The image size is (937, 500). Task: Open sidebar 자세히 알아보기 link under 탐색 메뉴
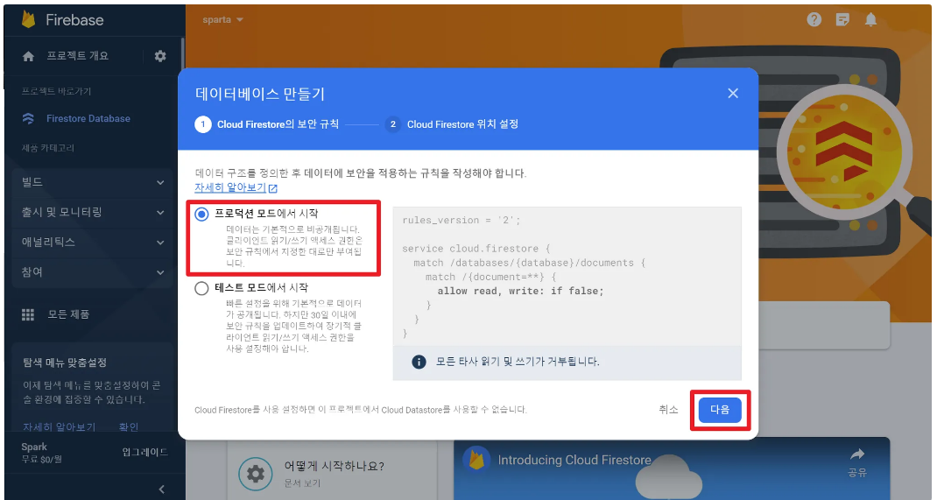[x=60, y=426]
